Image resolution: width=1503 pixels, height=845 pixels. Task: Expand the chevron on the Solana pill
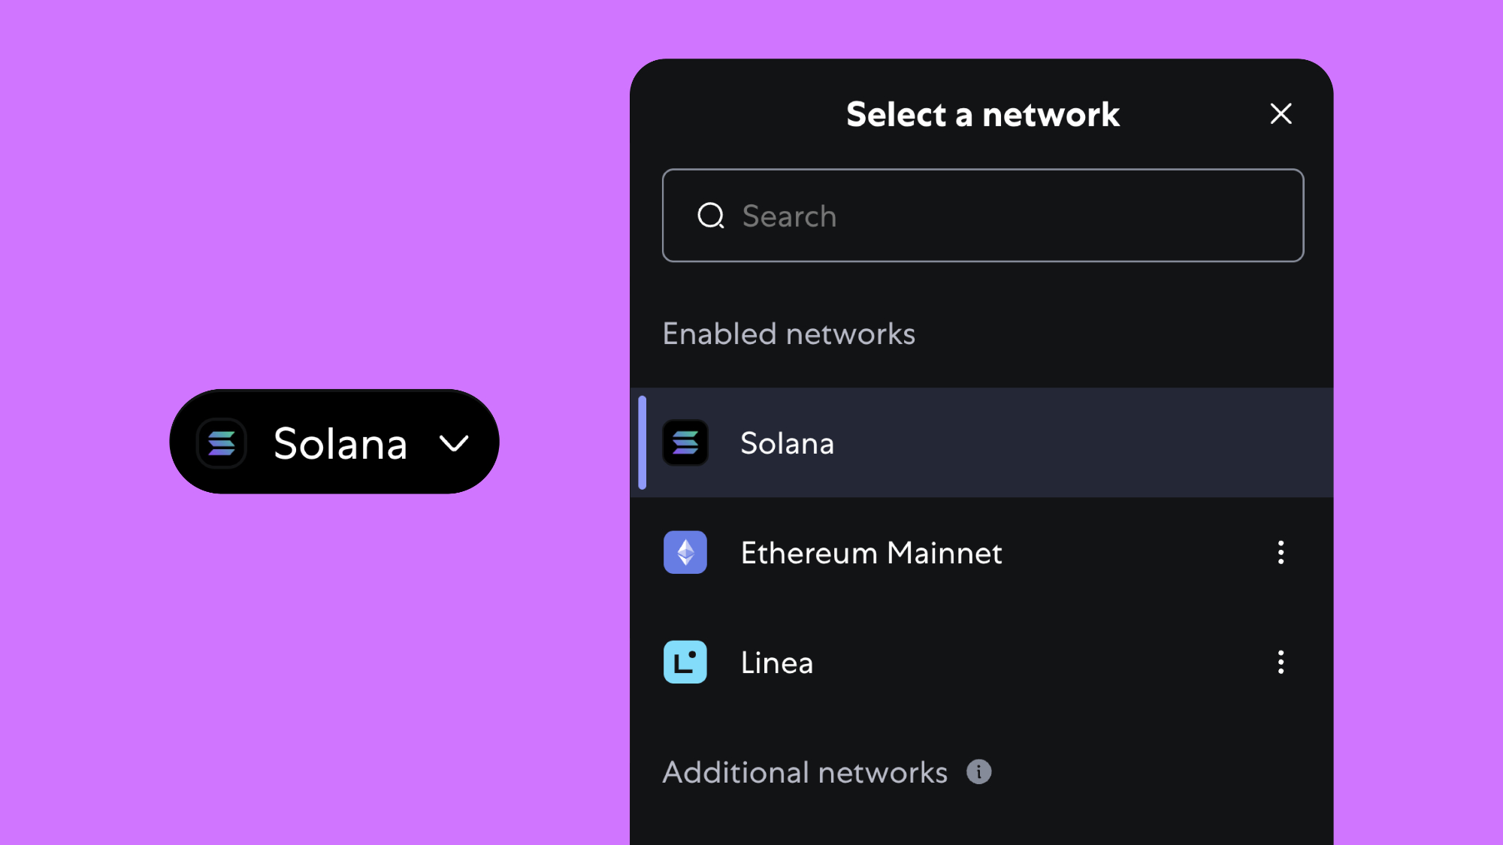click(454, 443)
